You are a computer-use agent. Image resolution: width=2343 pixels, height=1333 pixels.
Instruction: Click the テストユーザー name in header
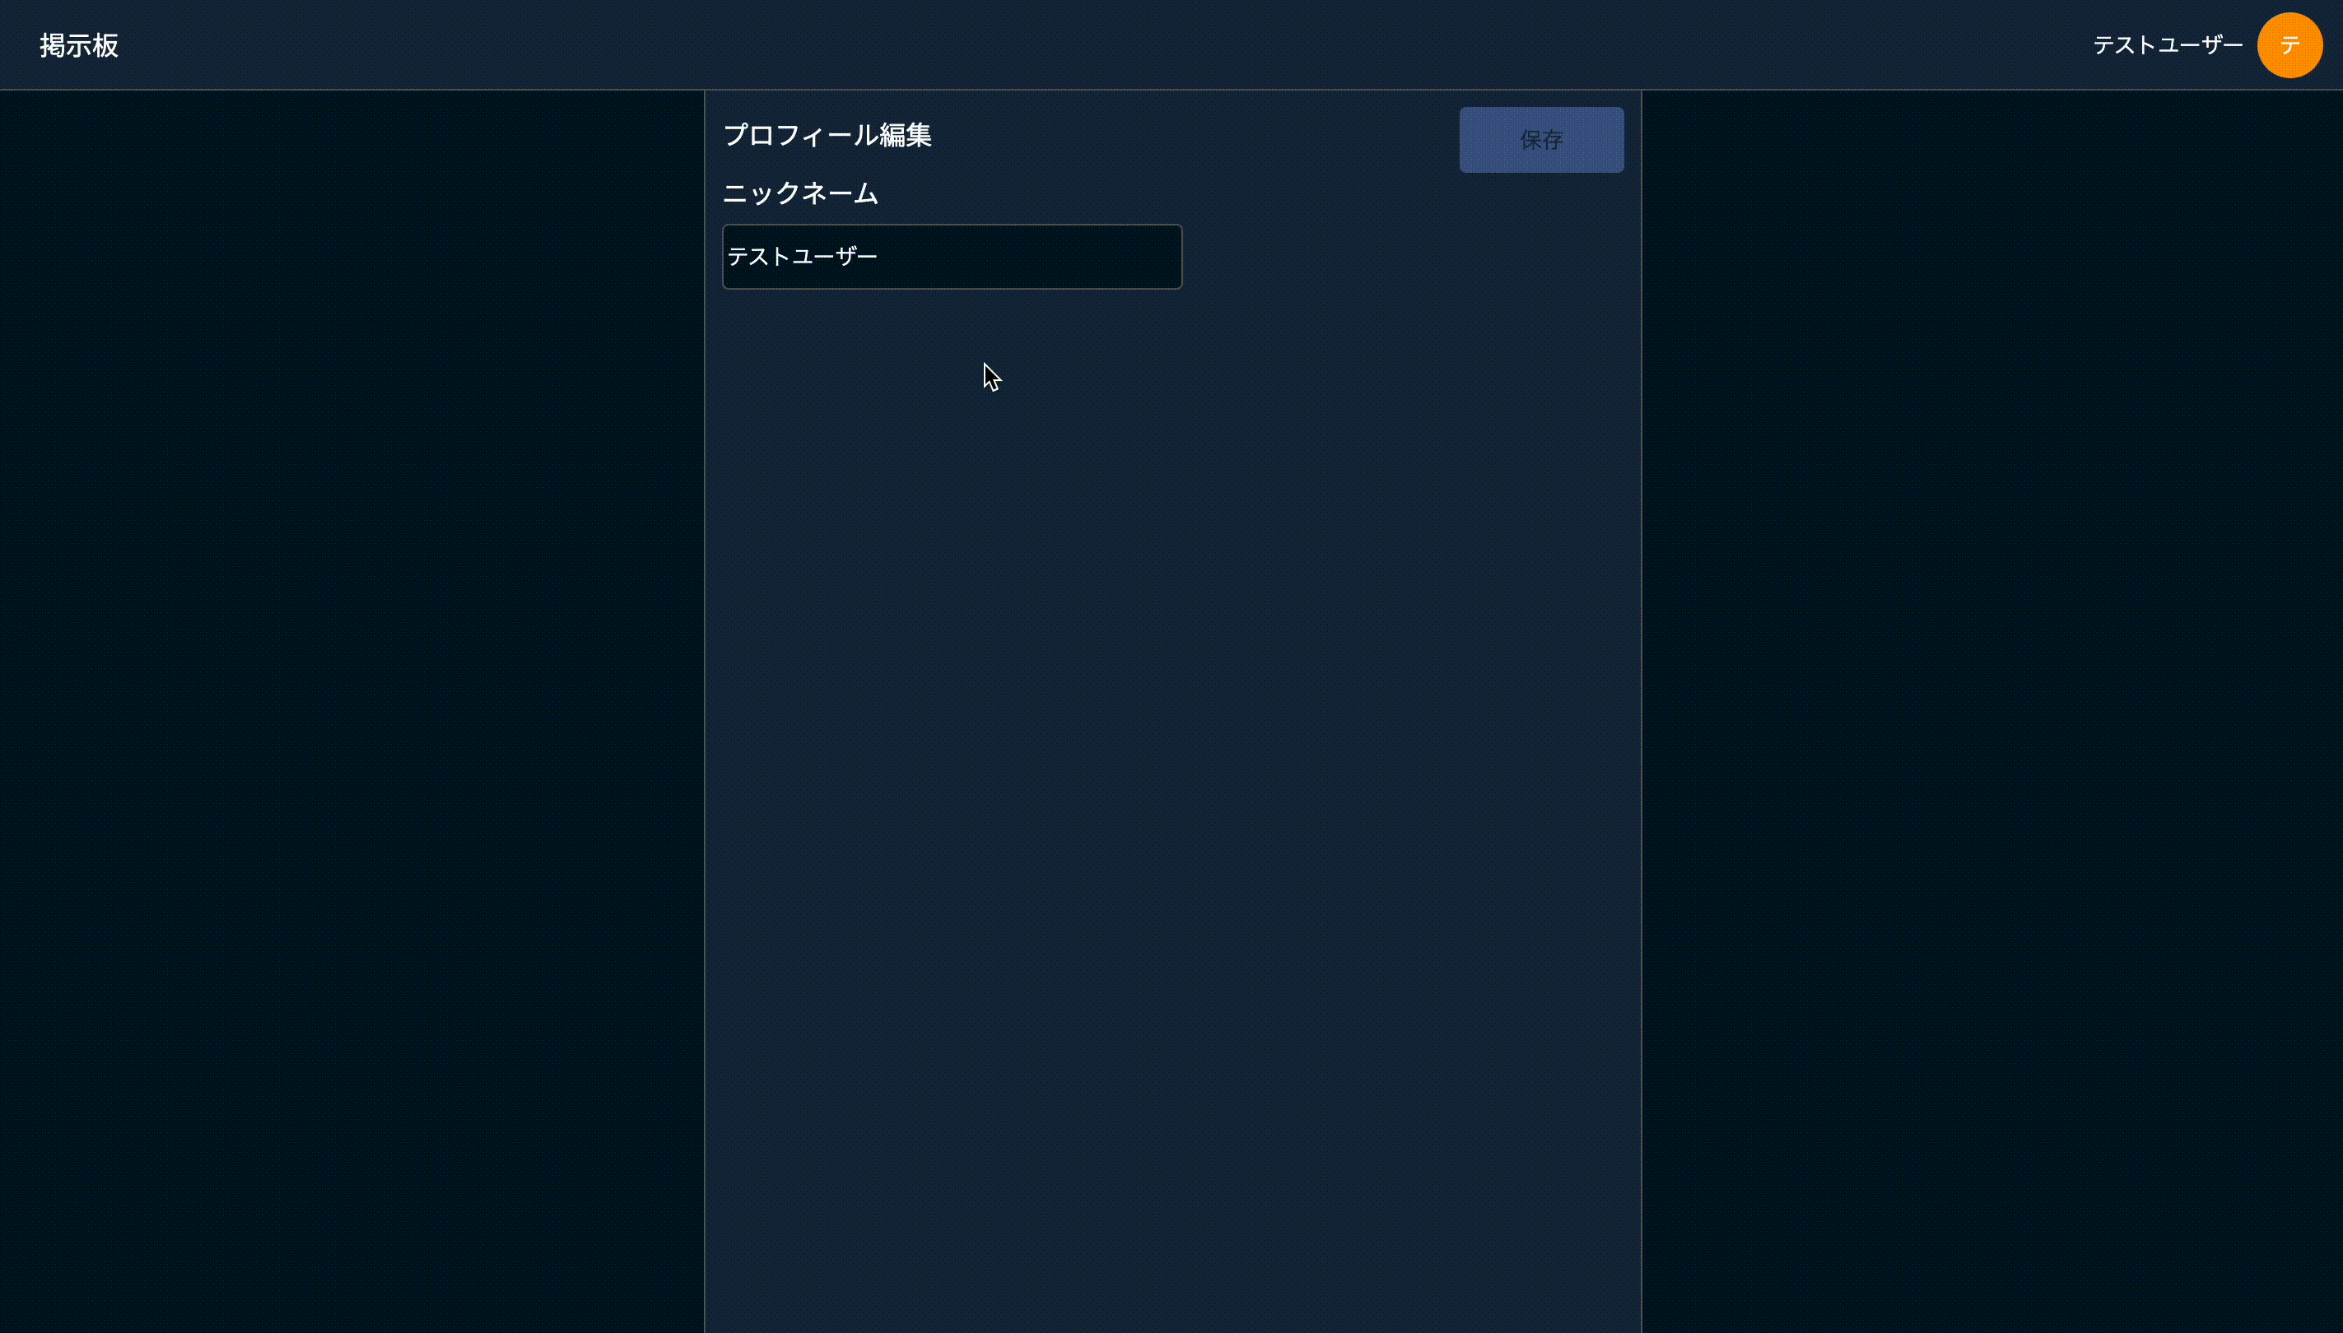pos(2167,45)
